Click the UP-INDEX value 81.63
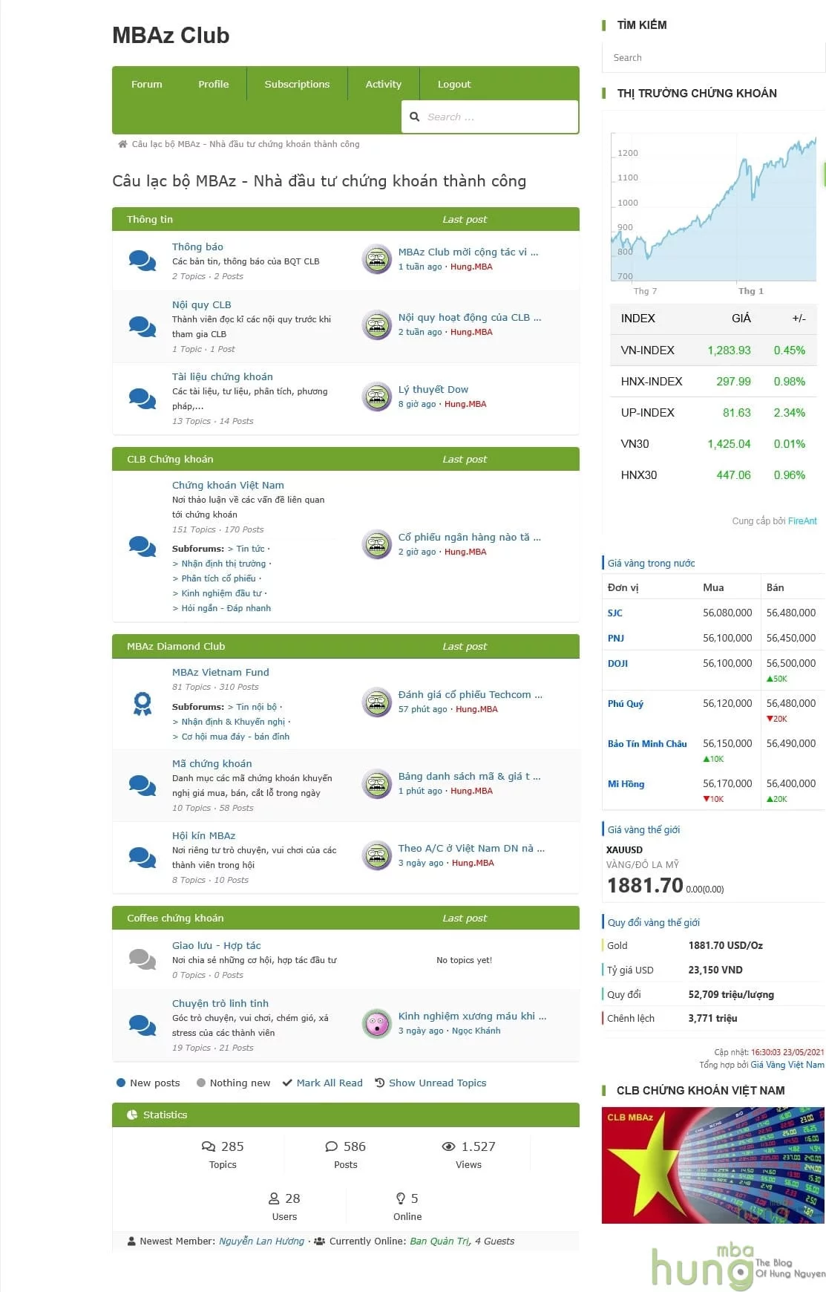Image resolution: width=826 pixels, height=1292 pixels. pyautogui.click(x=737, y=413)
